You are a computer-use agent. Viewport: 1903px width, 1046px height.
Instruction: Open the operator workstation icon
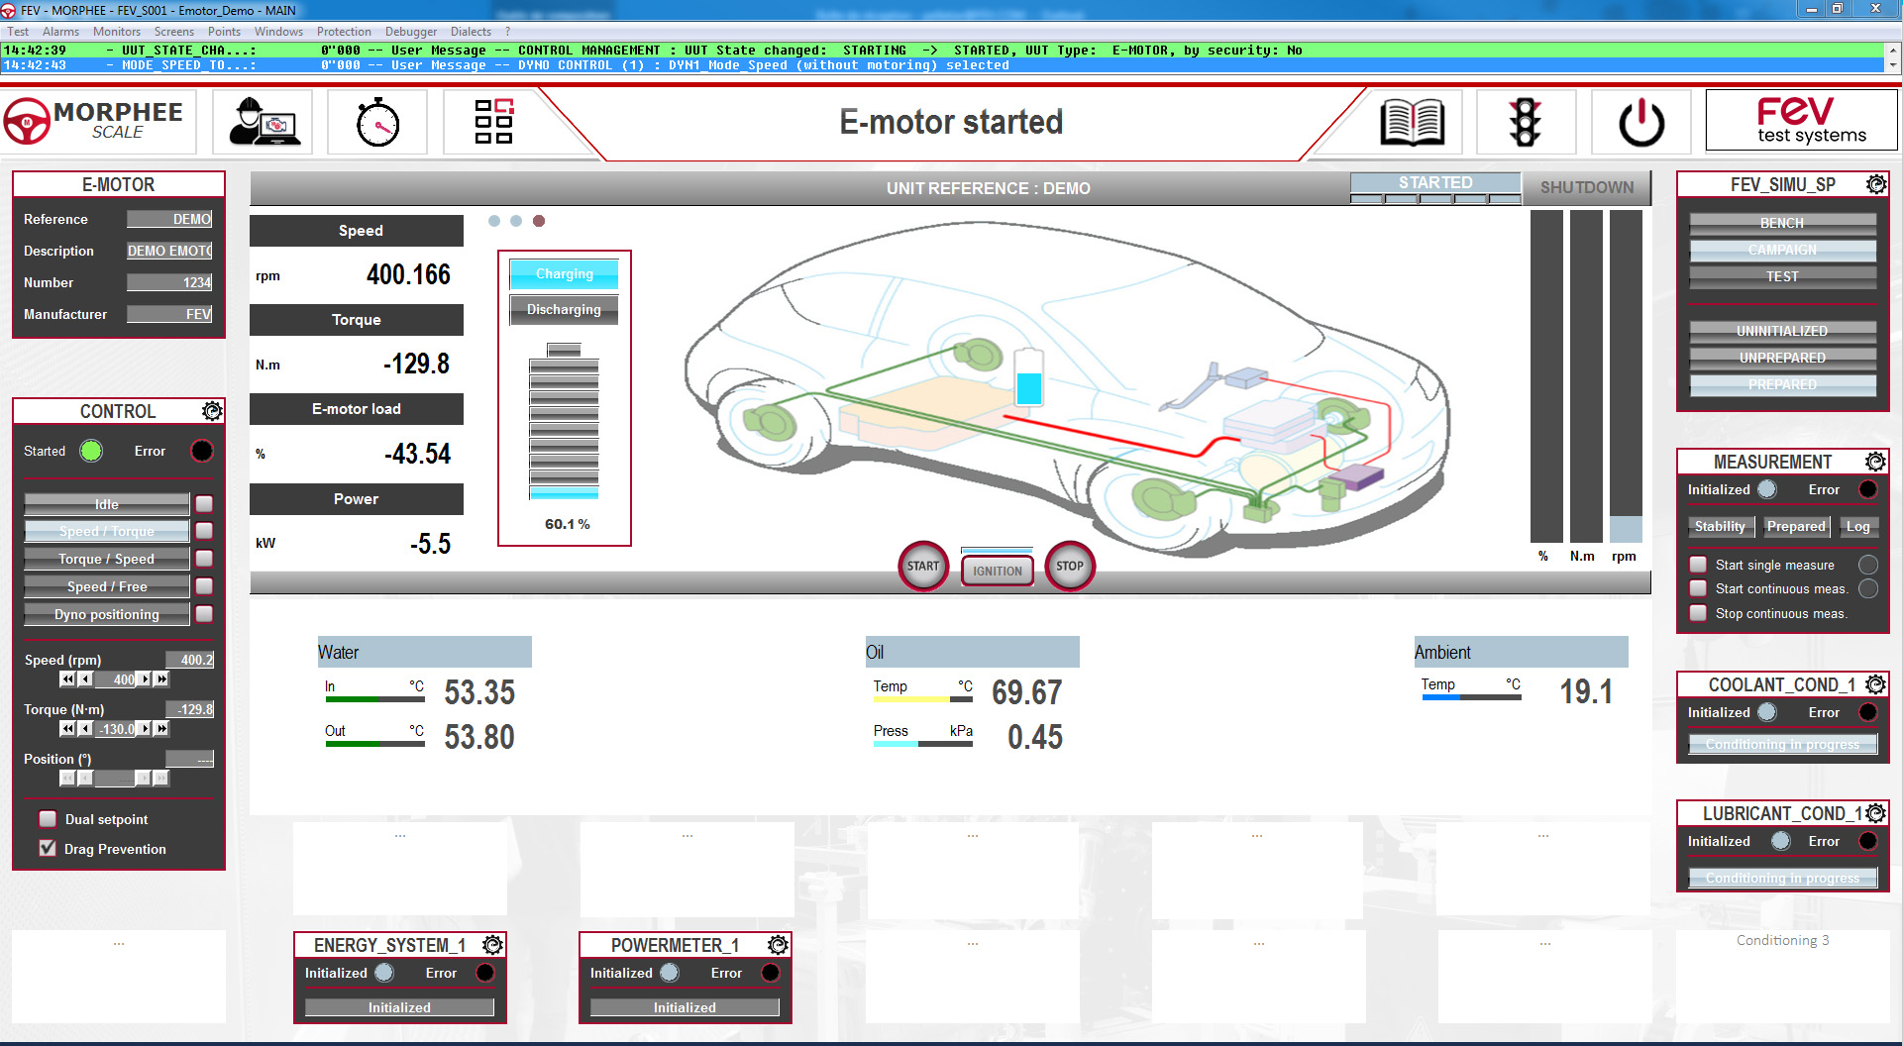click(x=264, y=123)
